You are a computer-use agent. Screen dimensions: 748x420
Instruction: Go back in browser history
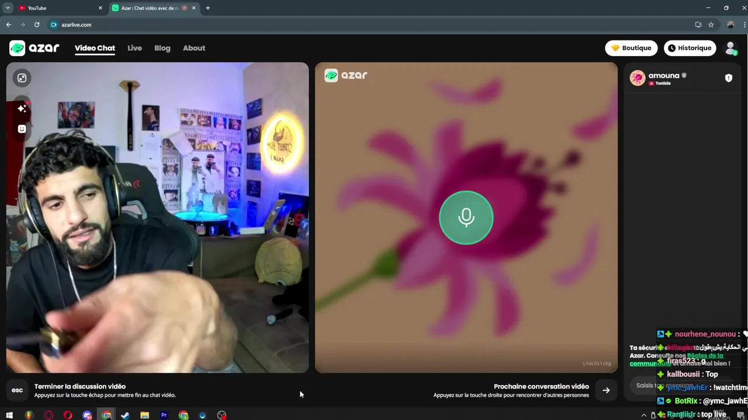tap(8, 24)
